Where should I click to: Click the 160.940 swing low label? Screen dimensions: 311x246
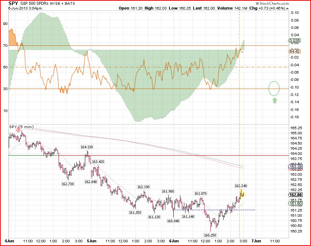pos(173,221)
